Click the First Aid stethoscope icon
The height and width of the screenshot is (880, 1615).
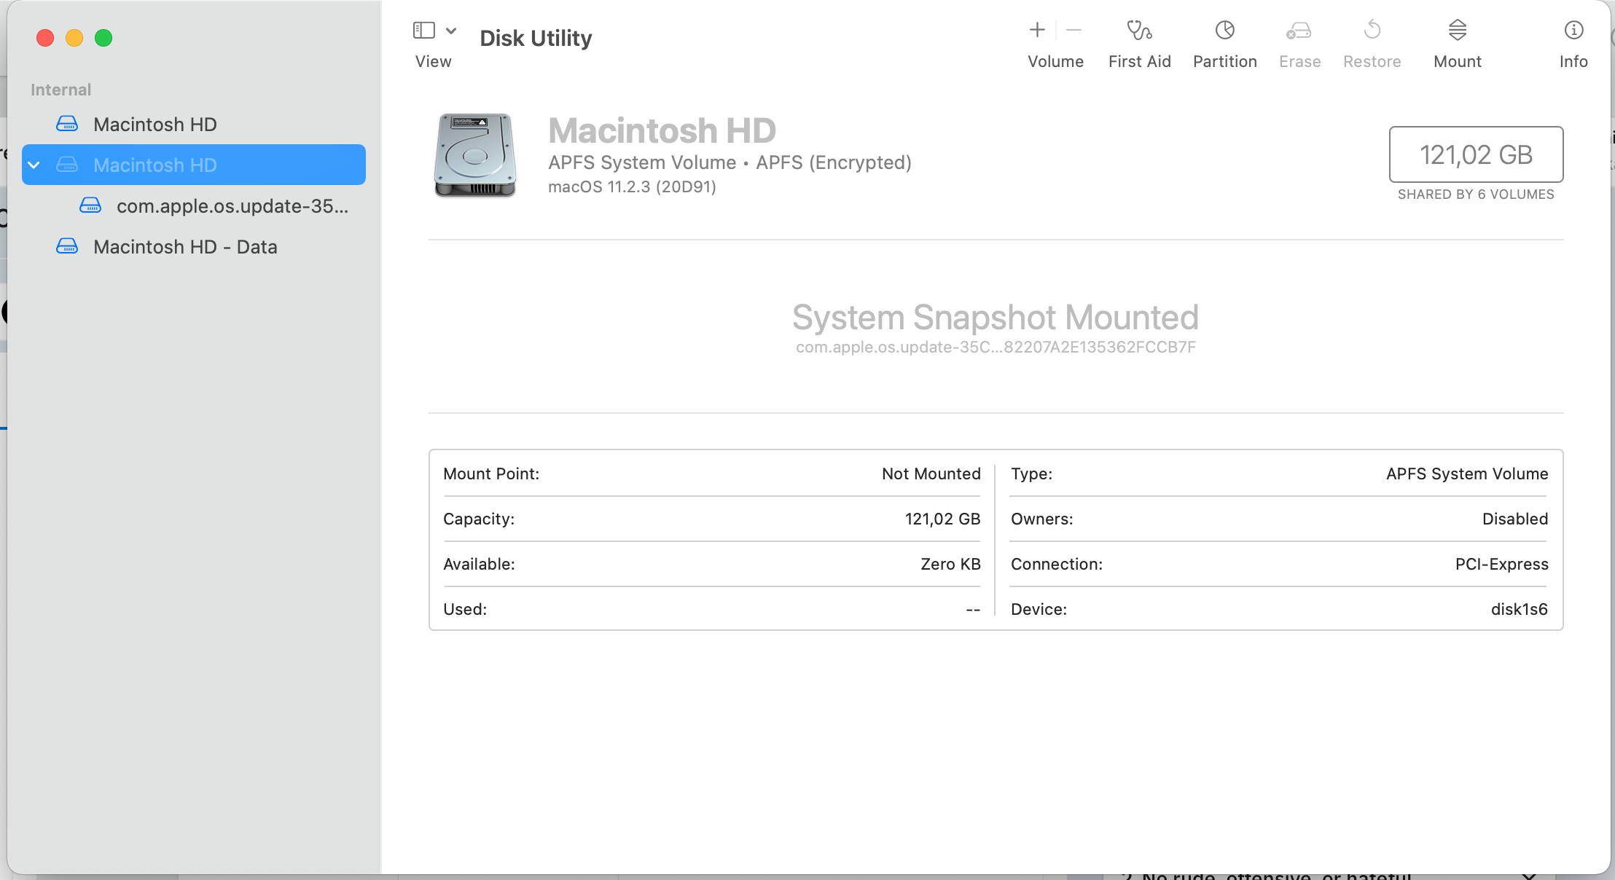pos(1139,31)
